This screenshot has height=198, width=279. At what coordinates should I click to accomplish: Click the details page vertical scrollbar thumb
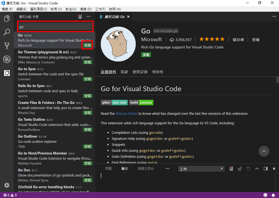(277, 80)
